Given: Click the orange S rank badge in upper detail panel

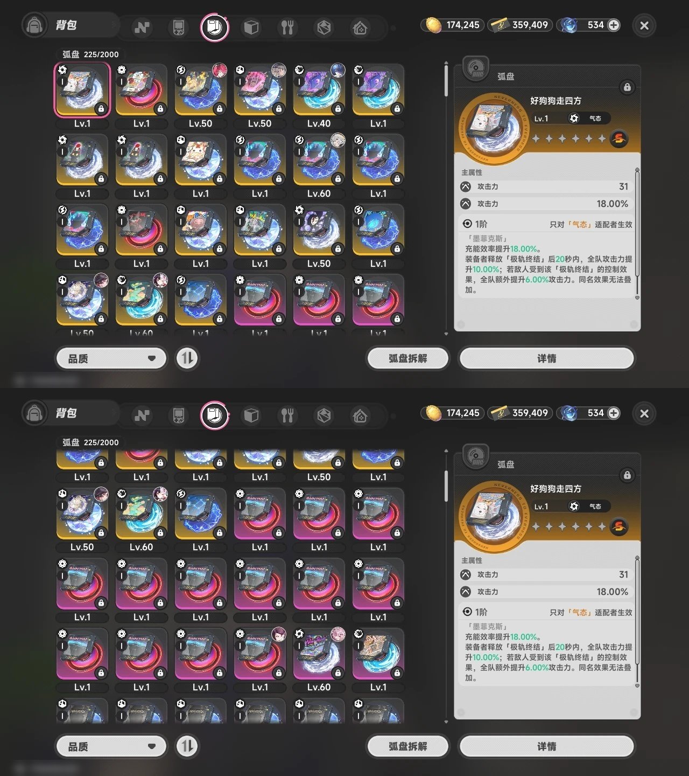Looking at the screenshot, I should 619,138.
